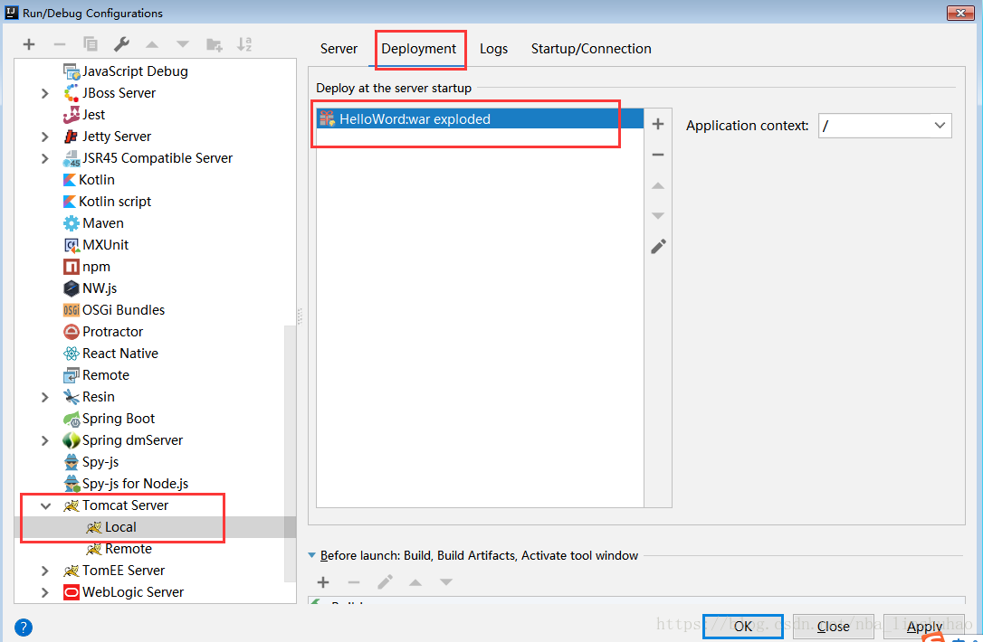Close the Run/Debug Configurations window

[960, 13]
